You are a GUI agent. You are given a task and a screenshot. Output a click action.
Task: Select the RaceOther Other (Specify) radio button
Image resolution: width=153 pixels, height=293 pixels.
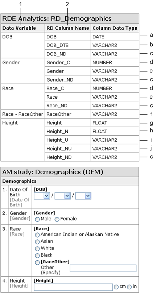(37, 262)
